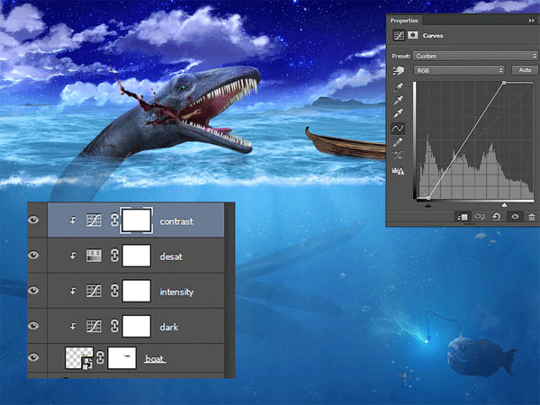Click the intensity layer clipping arrow
540x405 pixels.
[x=73, y=291]
